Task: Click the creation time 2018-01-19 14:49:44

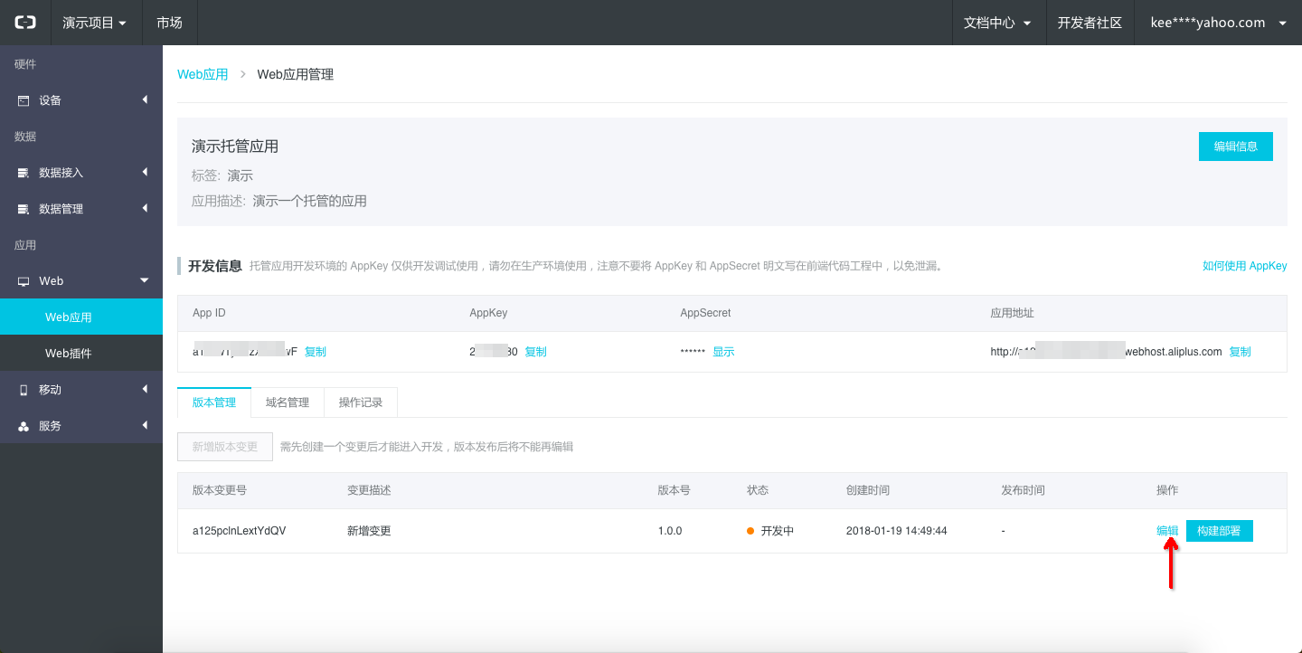Action: tap(896, 531)
